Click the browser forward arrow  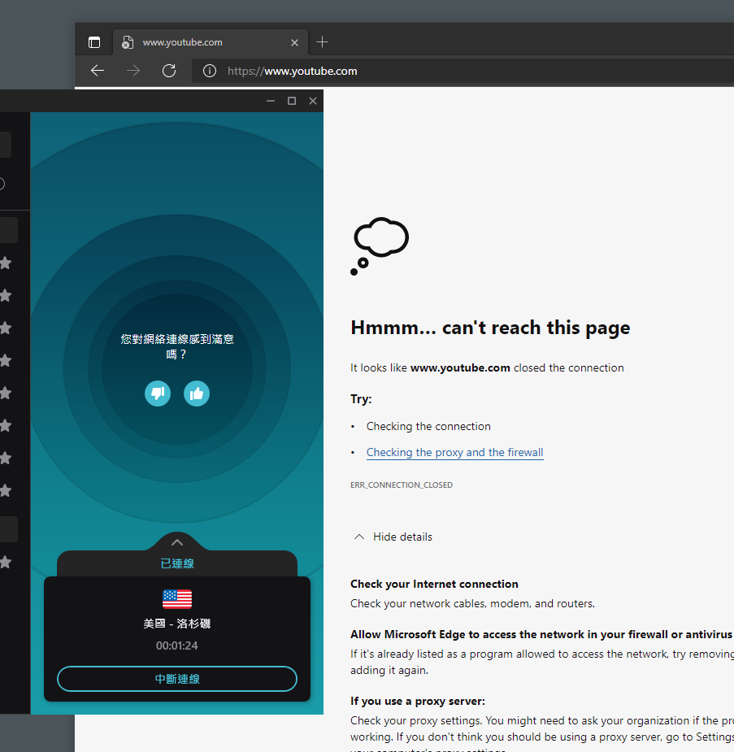click(133, 71)
